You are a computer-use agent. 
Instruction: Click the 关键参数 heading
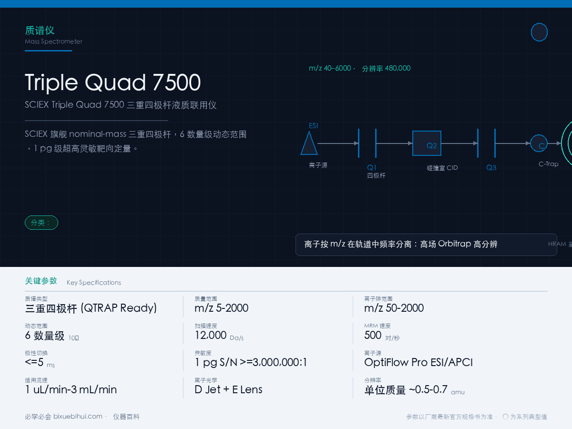point(41,281)
